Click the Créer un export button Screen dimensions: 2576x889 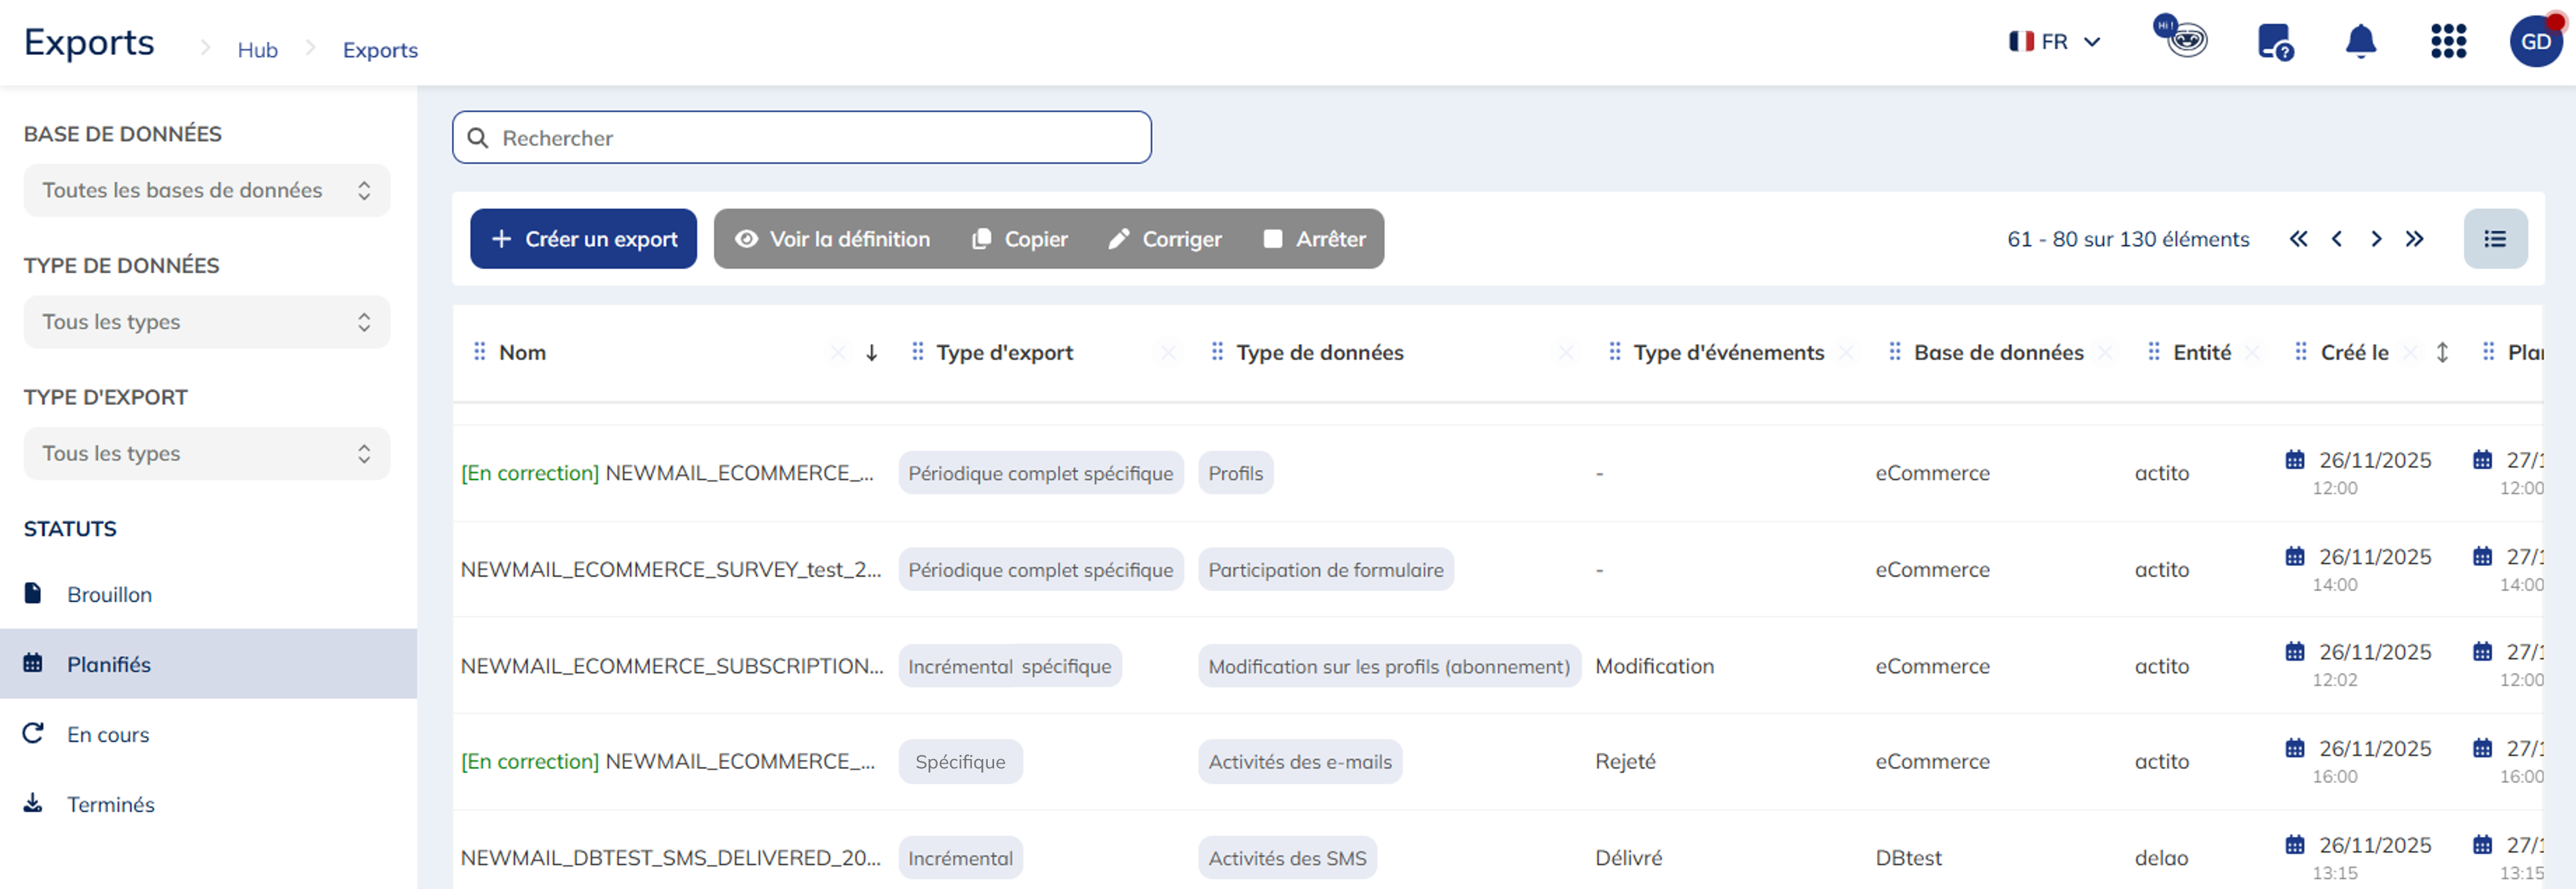[583, 239]
